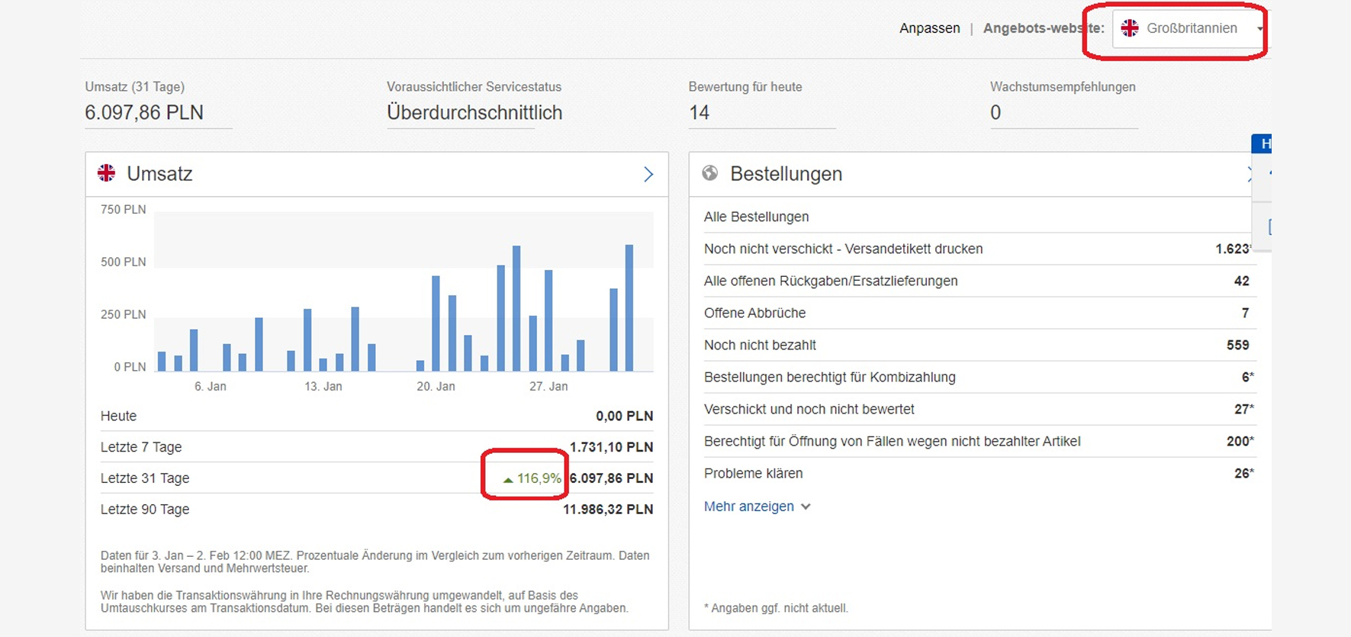The height and width of the screenshot is (637, 1351).
Task: Expand the Mehr anzeigen list
Action: (x=756, y=507)
